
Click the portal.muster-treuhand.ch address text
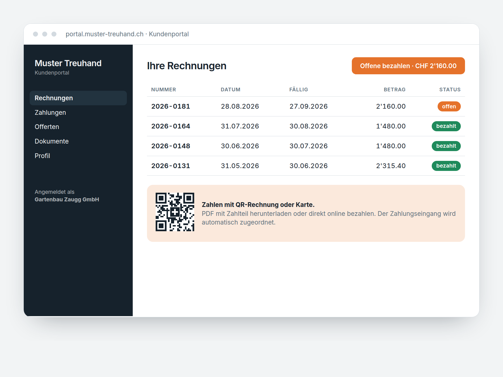click(105, 34)
